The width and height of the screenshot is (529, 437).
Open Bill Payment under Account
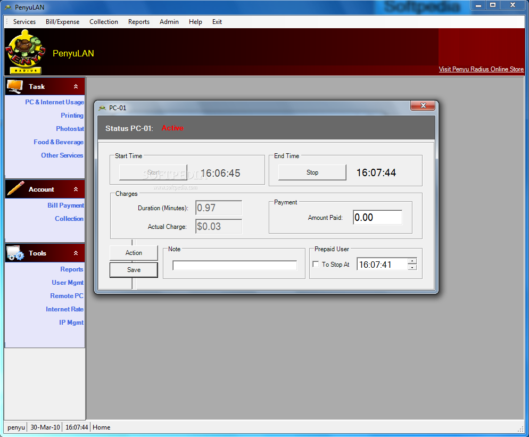(x=65, y=205)
